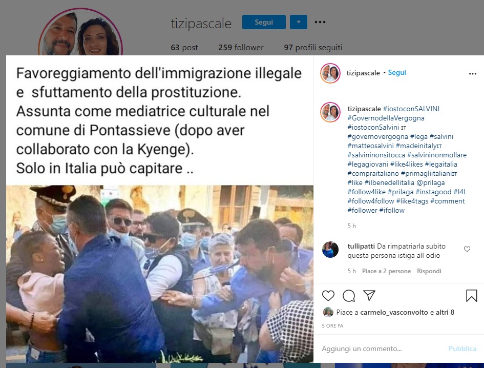Open profile header three-dot options
The image size is (484, 368).
click(x=320, y=22)
